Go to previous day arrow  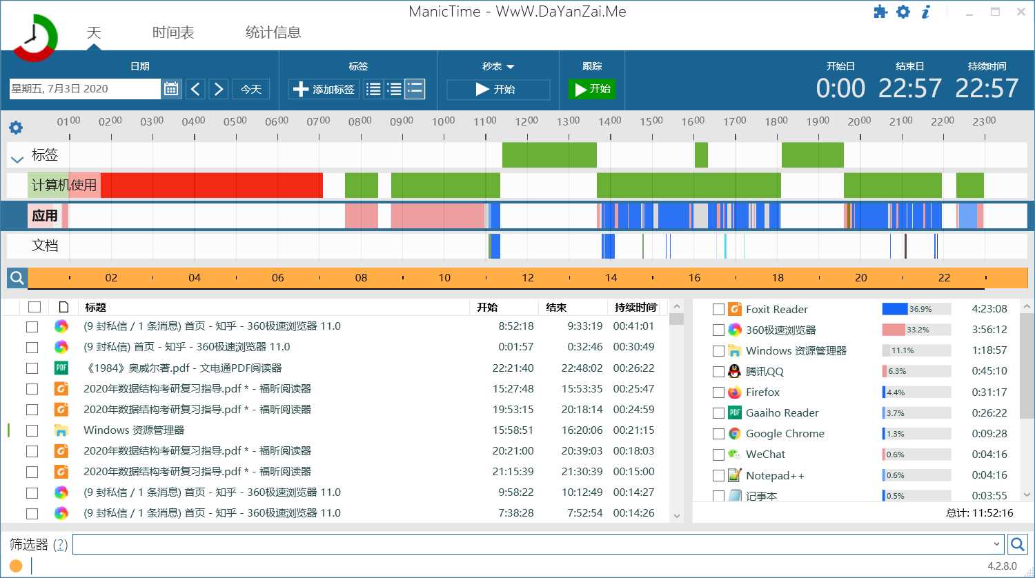point(196,89)
